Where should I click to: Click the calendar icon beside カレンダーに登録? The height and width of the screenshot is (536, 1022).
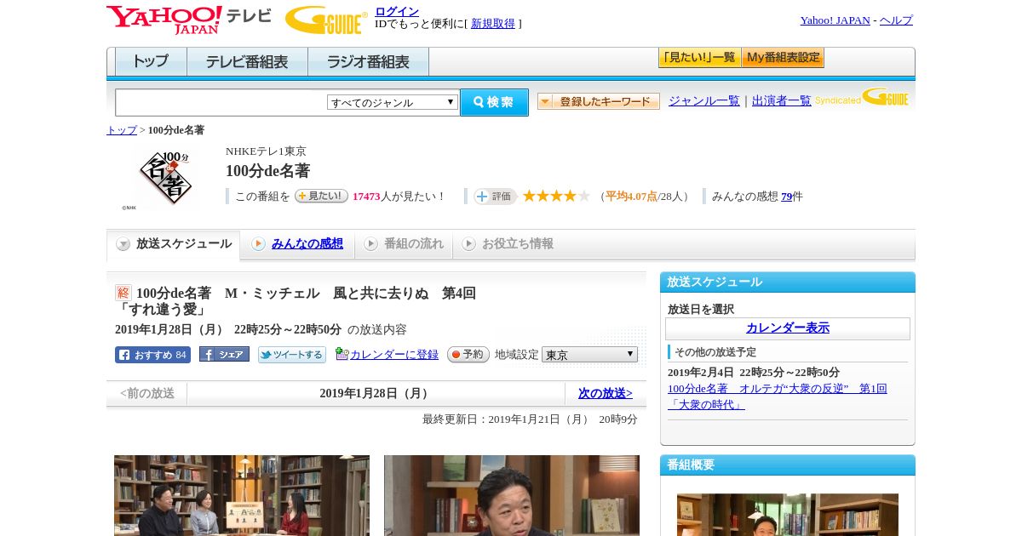[342, 354]
